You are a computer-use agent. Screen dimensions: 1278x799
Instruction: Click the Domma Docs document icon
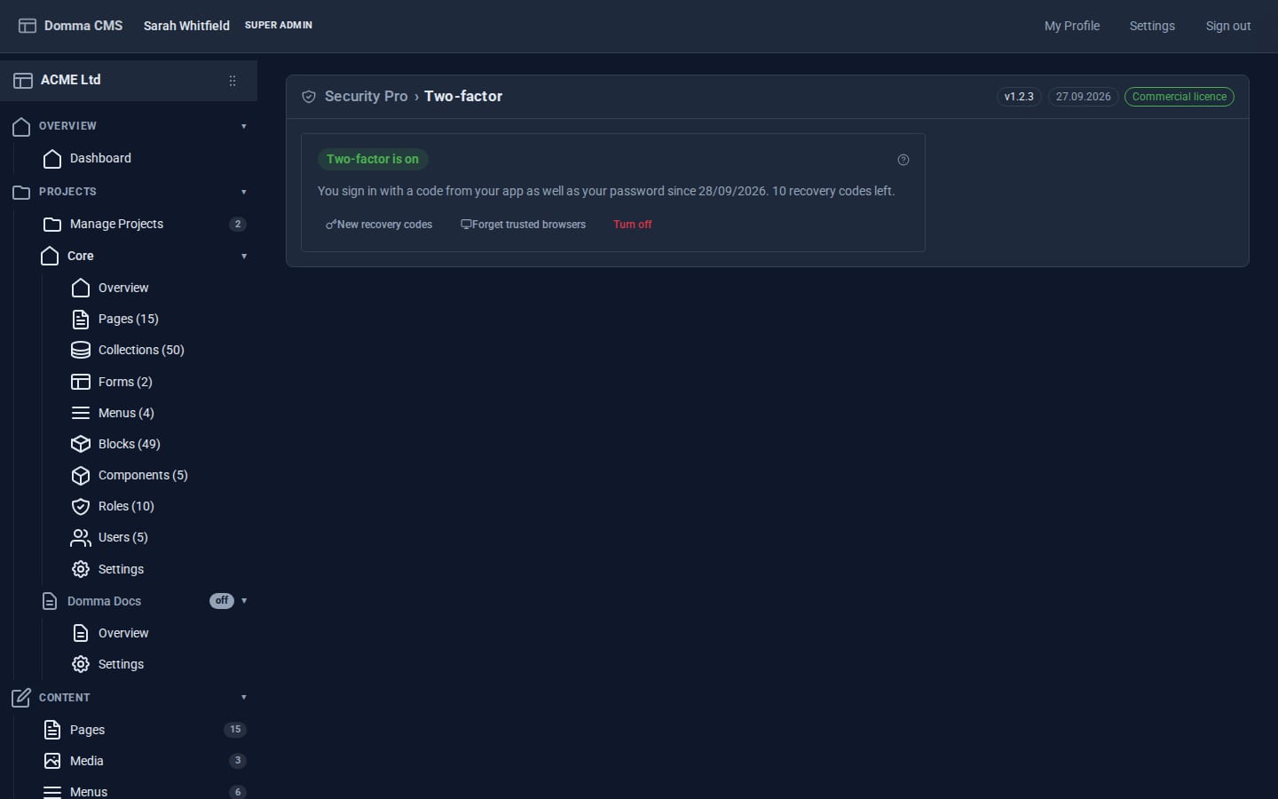(50, 601)
